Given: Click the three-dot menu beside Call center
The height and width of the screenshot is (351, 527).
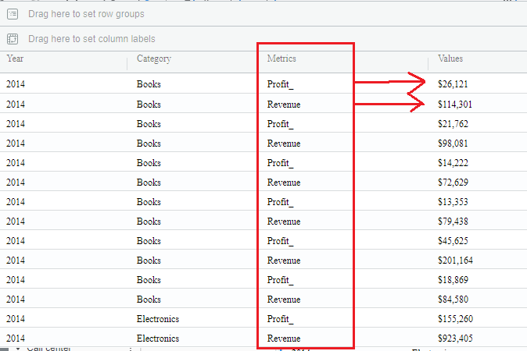Looking at the screenshot, I should [131, 349].
